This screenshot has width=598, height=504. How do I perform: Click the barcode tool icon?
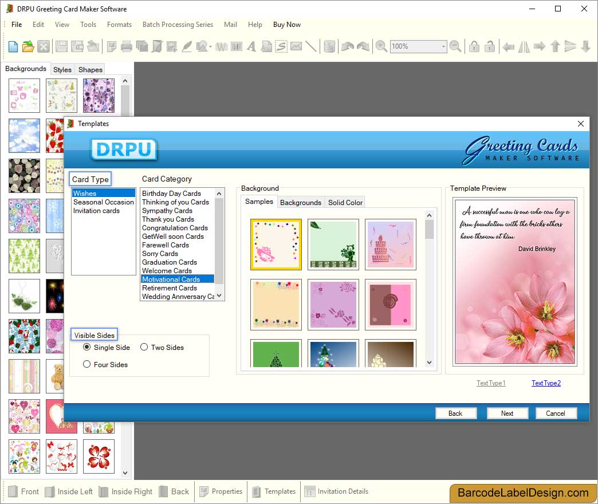pos(237,46)
